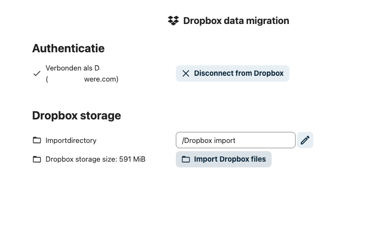Viewport: 377px width, 236px height.
Task: Click the checkmark icon next to Verbonden als
Action: click(x=37, y=73)
